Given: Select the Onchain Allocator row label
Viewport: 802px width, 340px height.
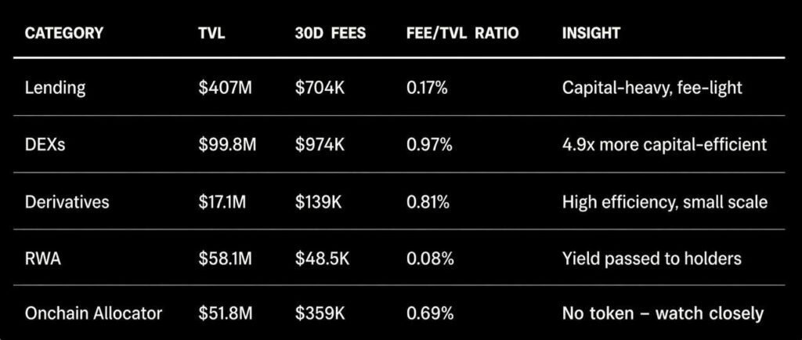Looking at the screenshot, I should (x=94, y=314).
